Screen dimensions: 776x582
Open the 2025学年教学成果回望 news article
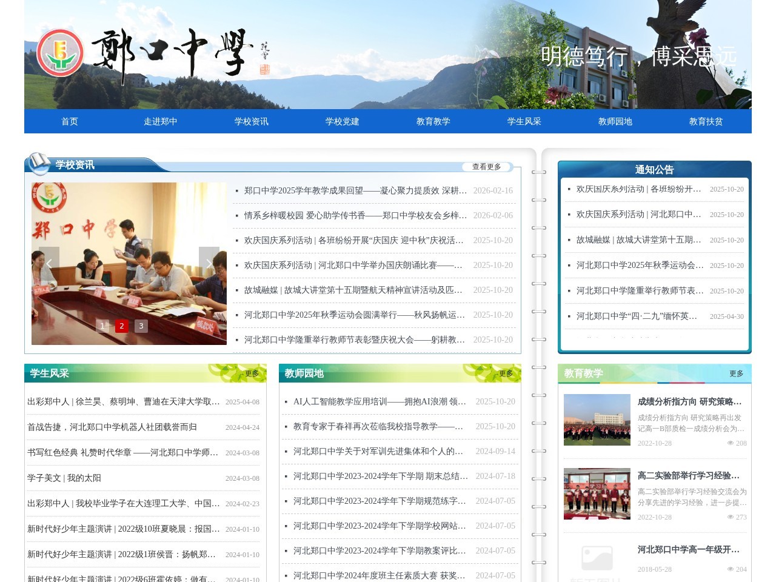point(355,190)
